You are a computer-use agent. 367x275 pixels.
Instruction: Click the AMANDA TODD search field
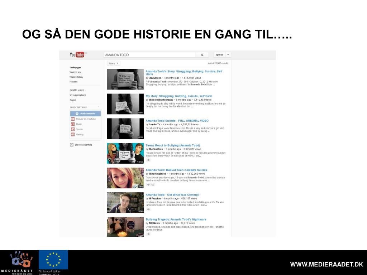click(x=150, y=55)
